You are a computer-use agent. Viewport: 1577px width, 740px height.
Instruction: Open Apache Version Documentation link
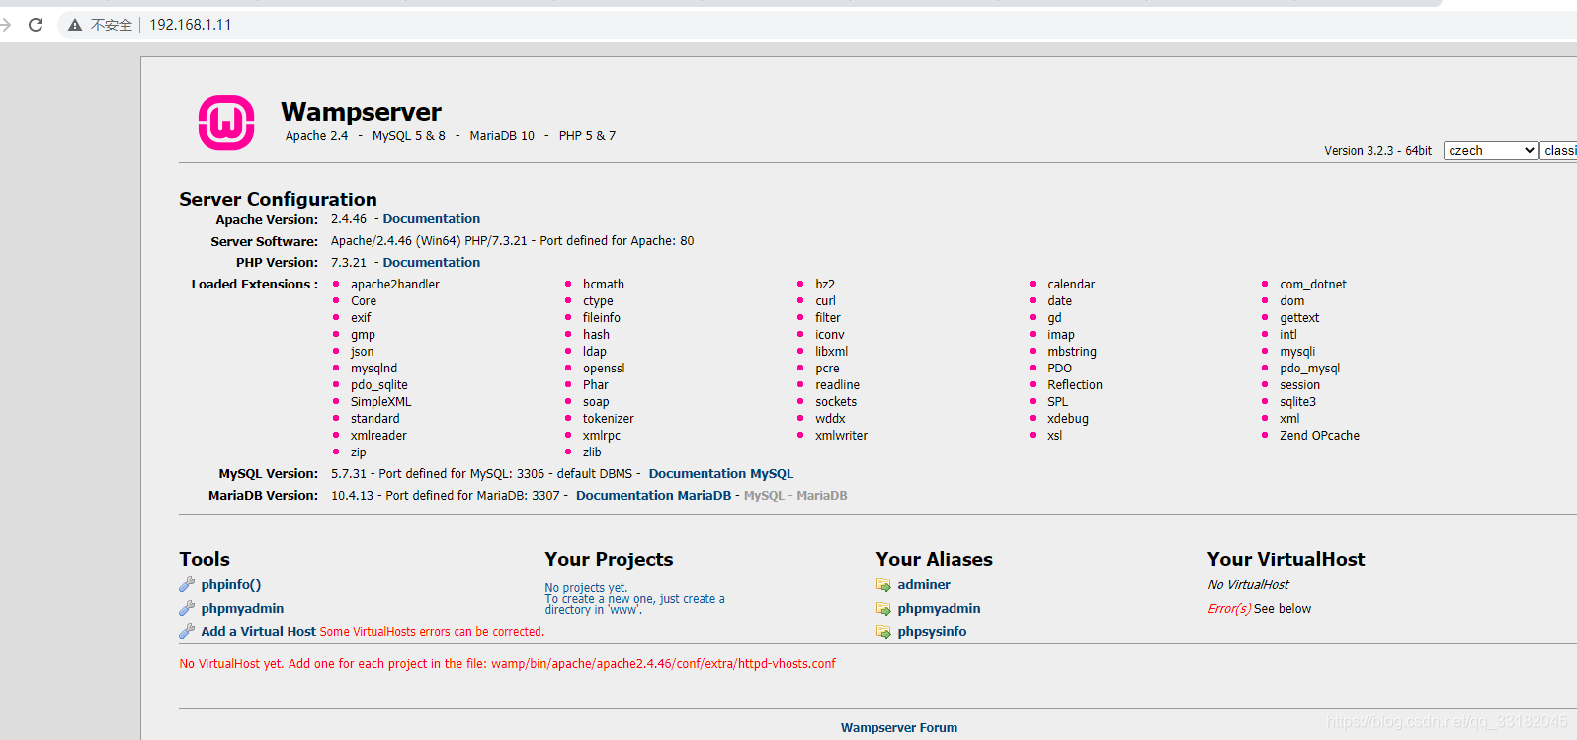(432, 219)
